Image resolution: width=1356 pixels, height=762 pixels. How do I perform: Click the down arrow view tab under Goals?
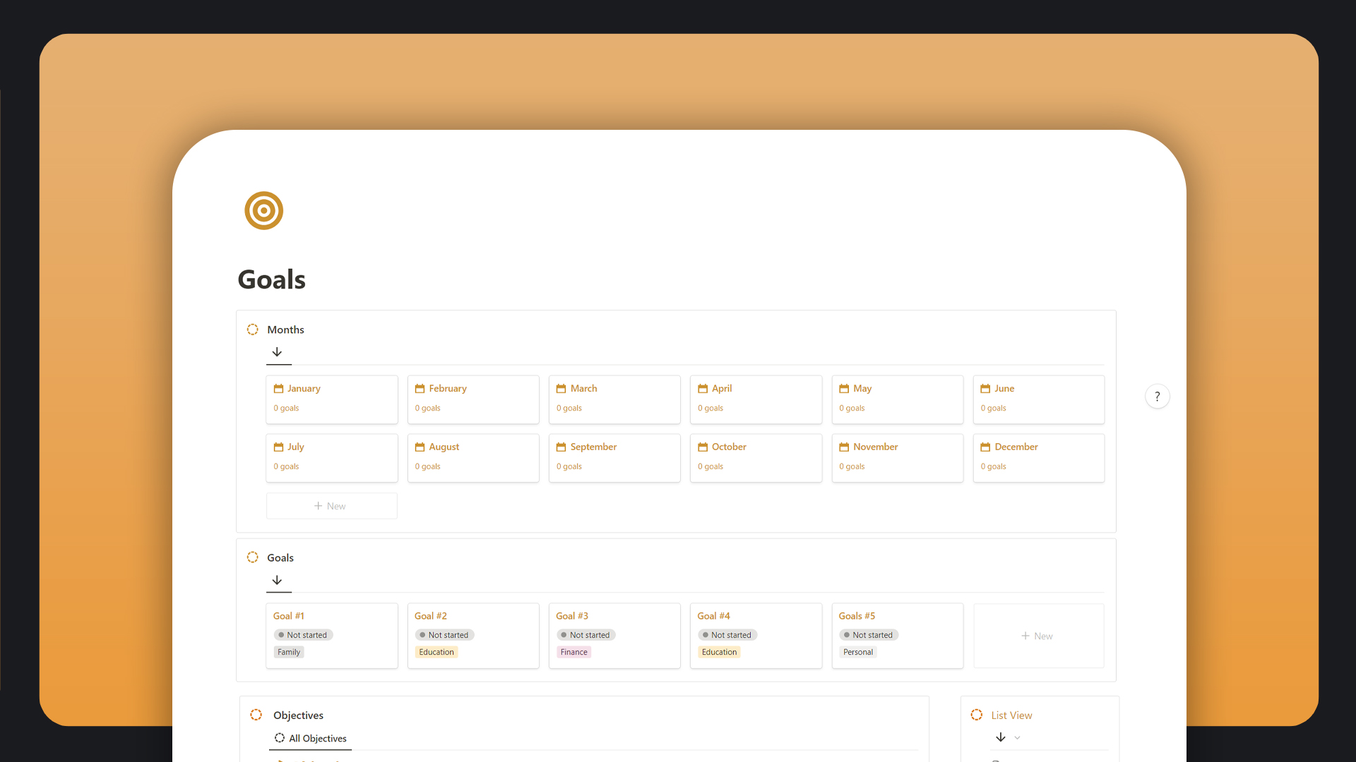pos(278,580)
